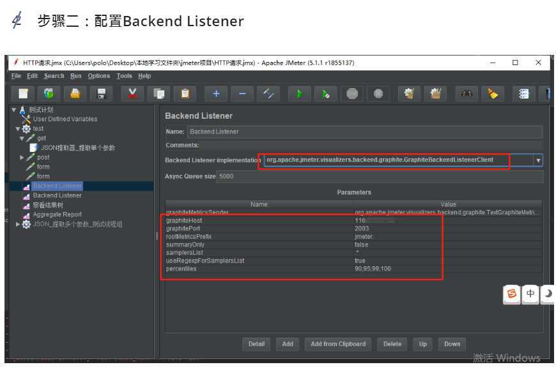The image size is (556, 367).
Task: Click the Clear All results icon
Action: (x=435, y=94)
